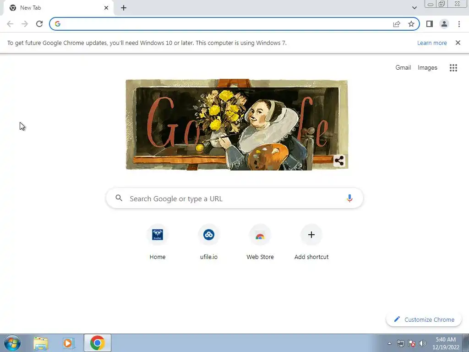This screenshot has width=469, height=352.
Task: Click the Add shortcut button
Action: coord(311,242)
